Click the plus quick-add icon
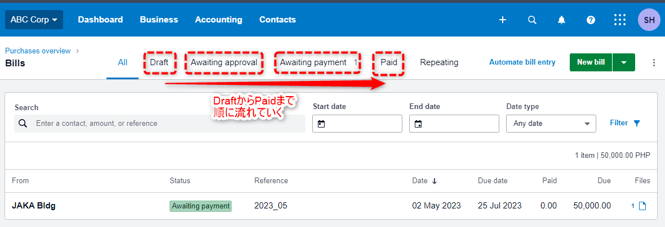The image size is (665, 227). [503, 20]
